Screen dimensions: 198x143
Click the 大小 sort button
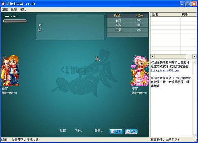(x=131, y=132)
